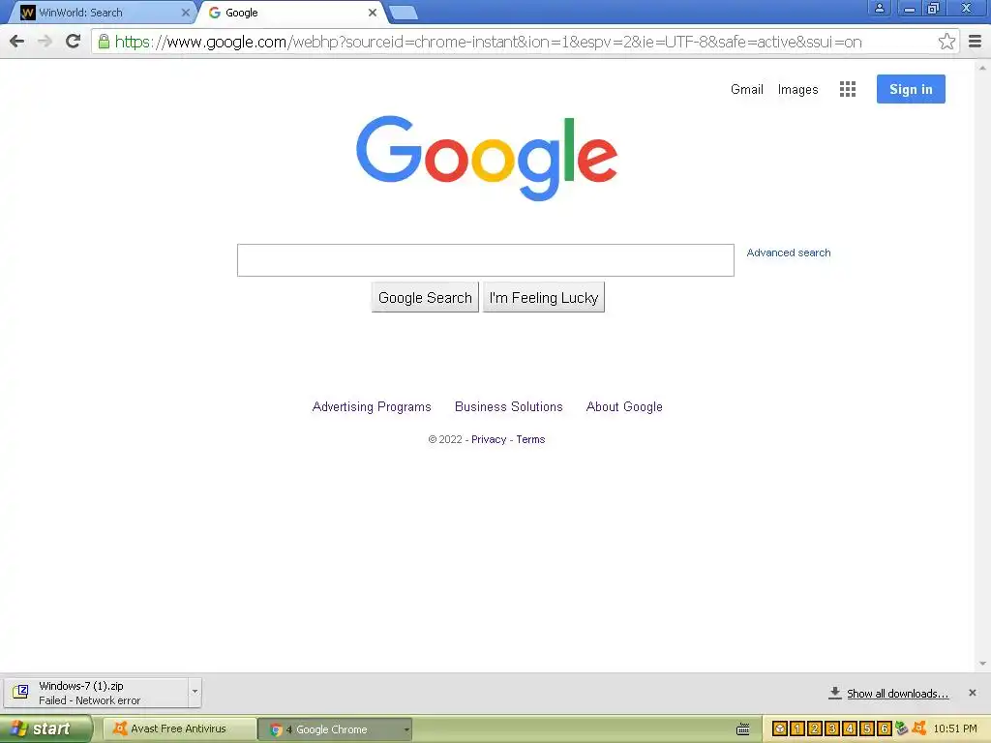The height and width of the screenshot is (743, 991).
Task: Open Advertising Programs link
Action: [x=372, y=407]
